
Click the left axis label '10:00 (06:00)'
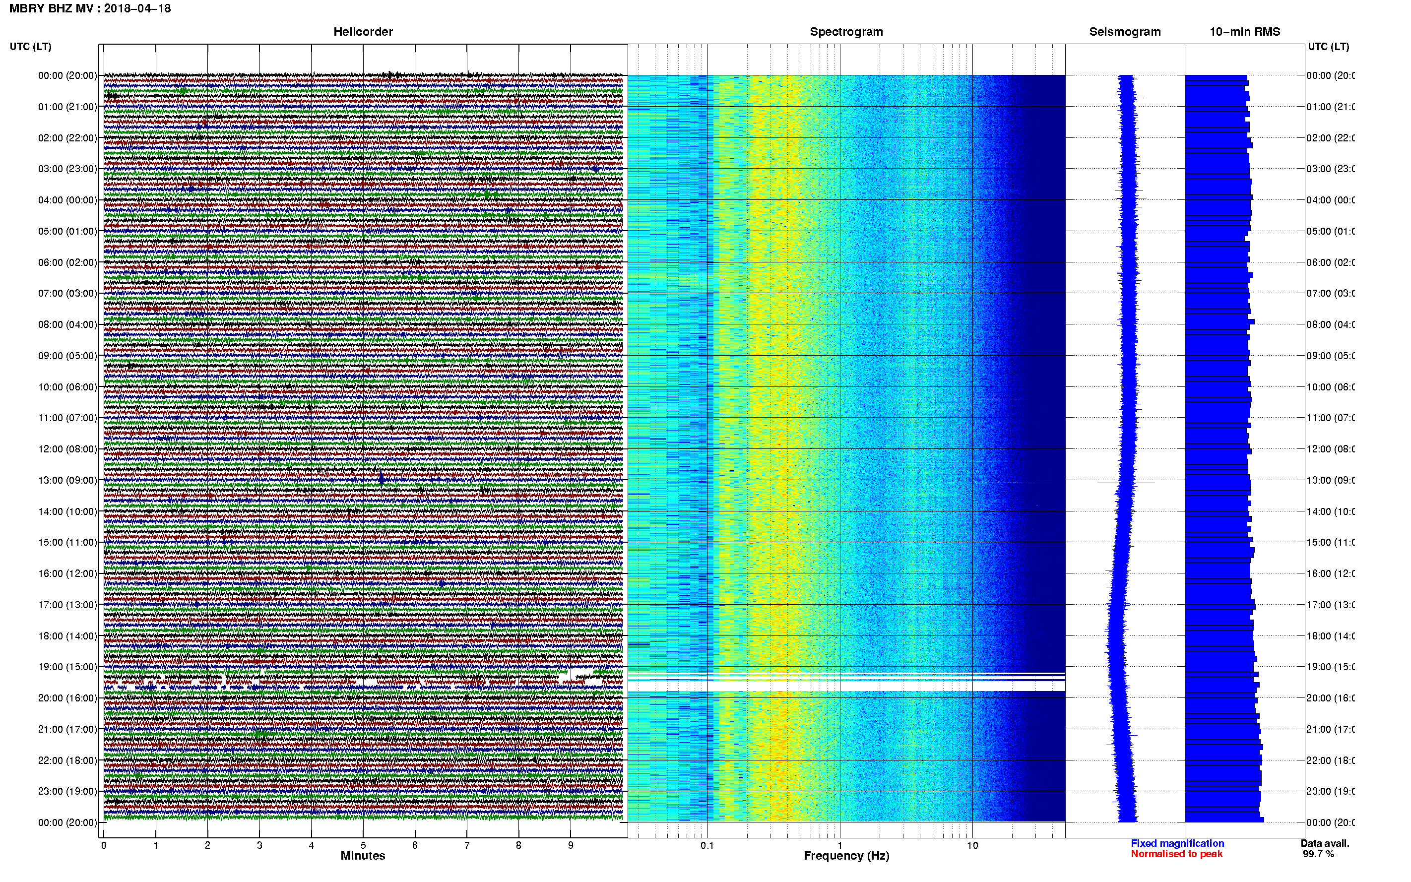coord(67,387)
